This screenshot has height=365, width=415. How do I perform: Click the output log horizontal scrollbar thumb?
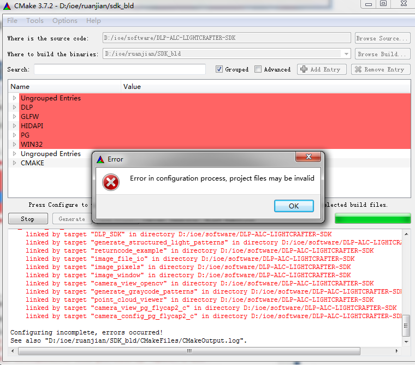click(x=189, y=351)
